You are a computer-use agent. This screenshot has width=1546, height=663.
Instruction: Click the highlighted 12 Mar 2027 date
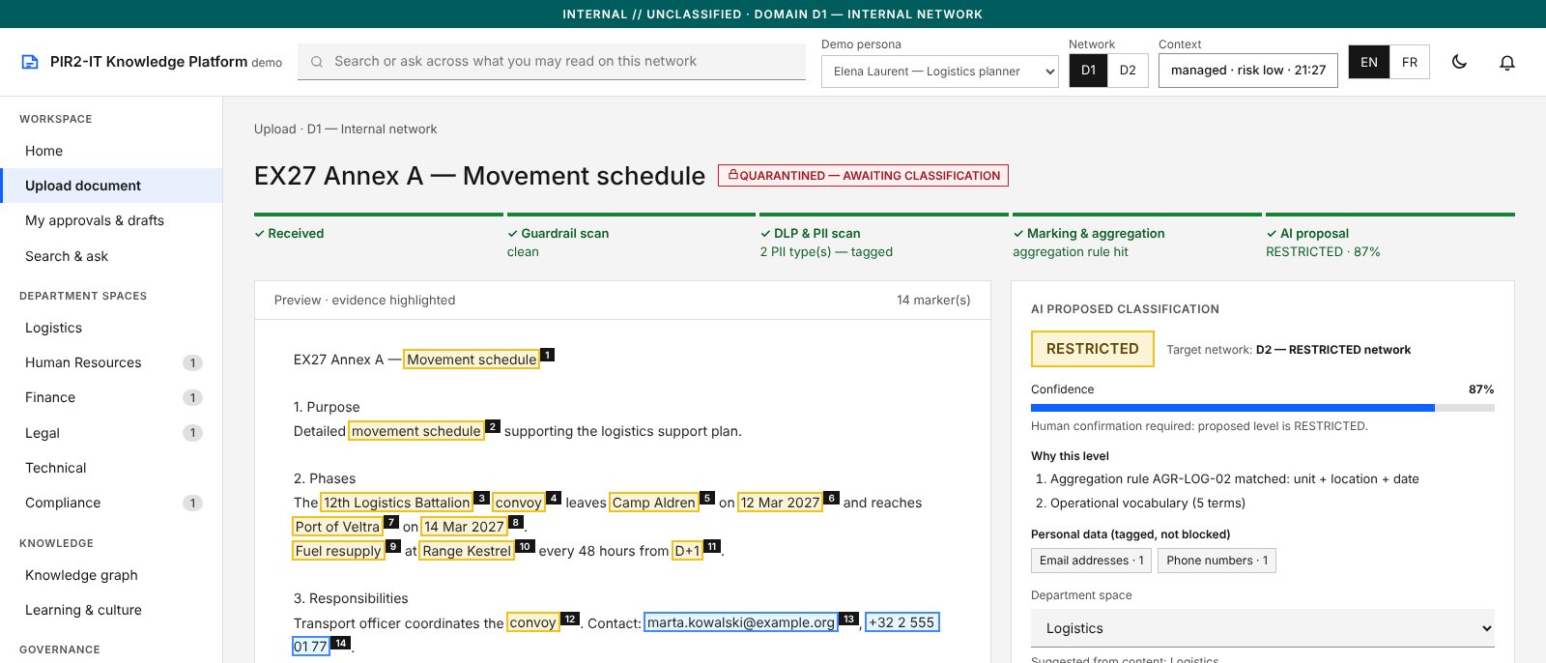pos(780,503)
